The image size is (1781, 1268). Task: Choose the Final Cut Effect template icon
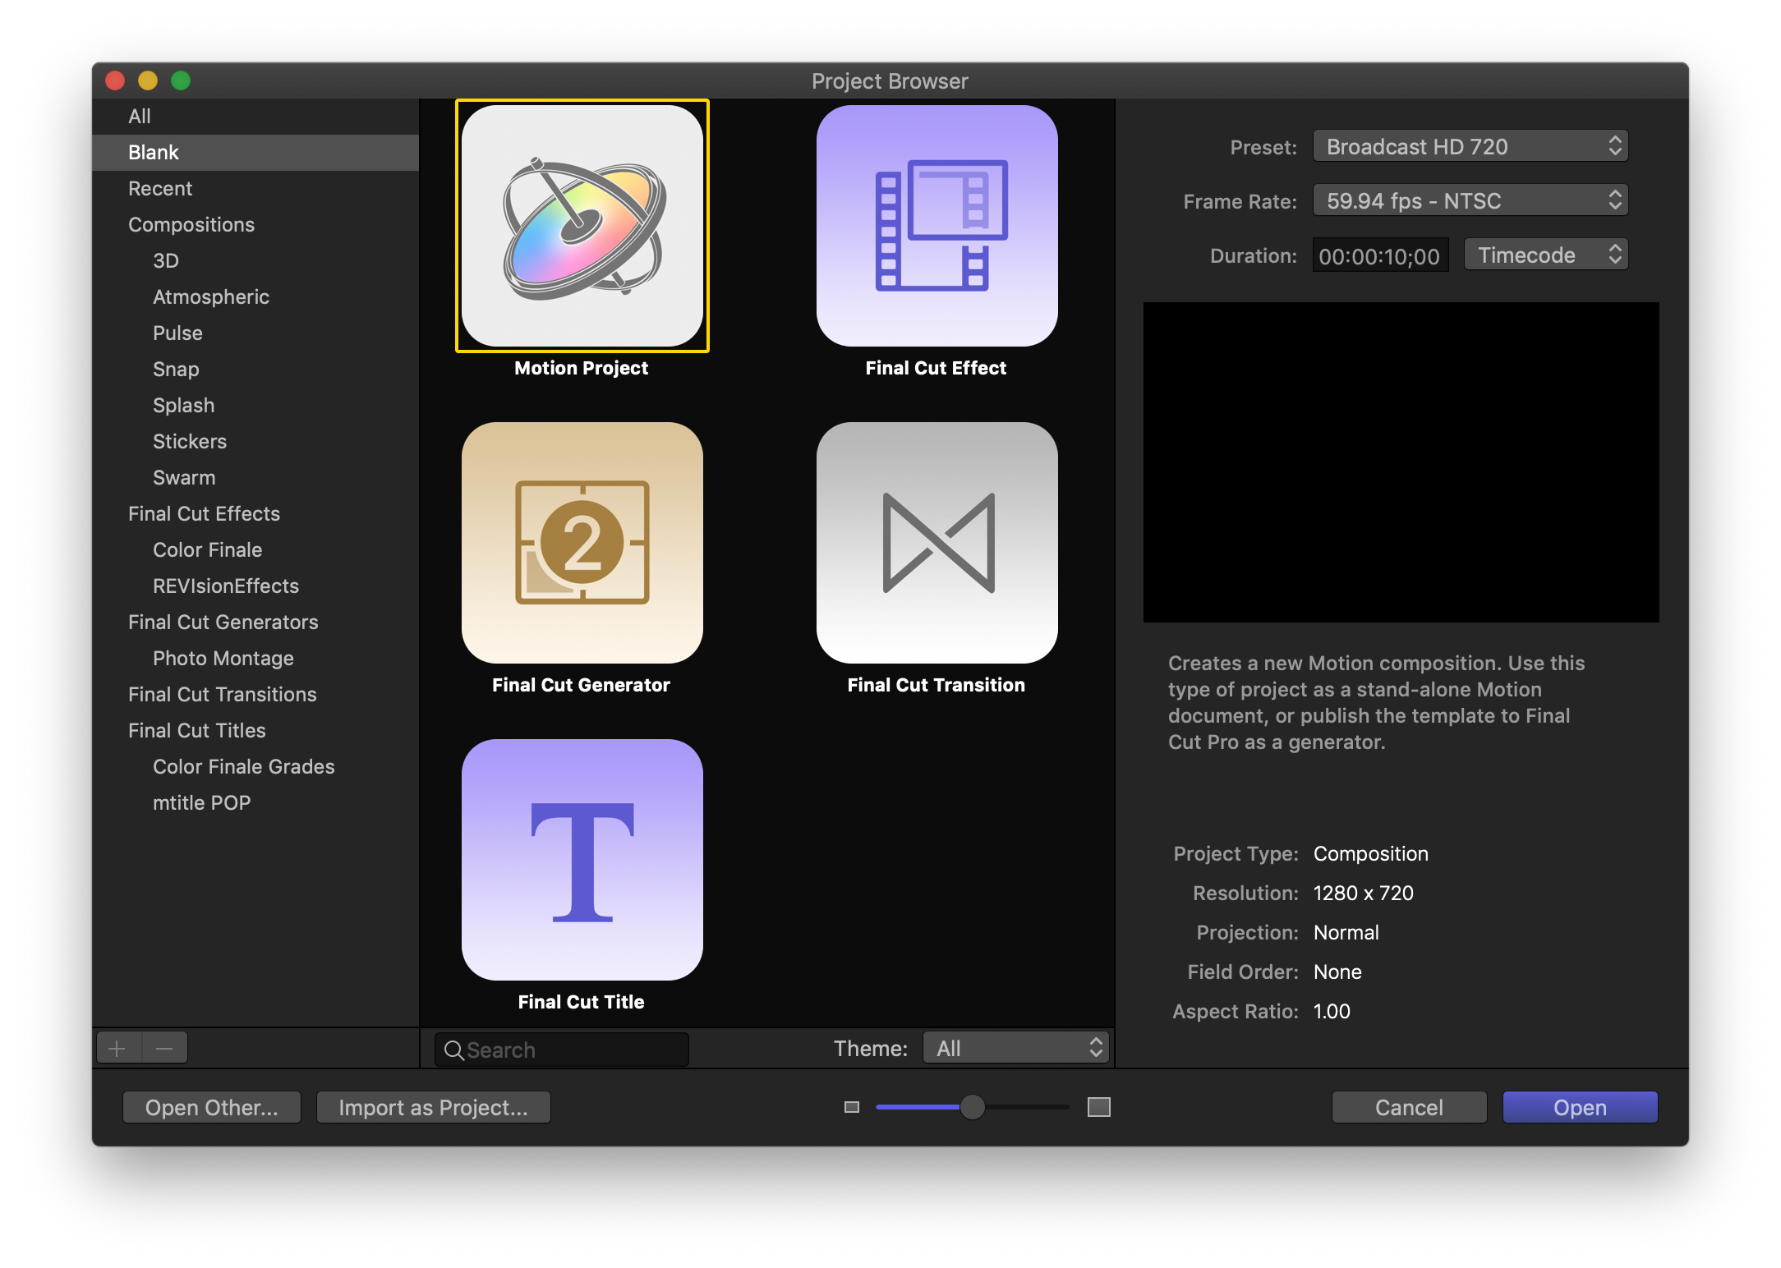[x=937, y=226]
